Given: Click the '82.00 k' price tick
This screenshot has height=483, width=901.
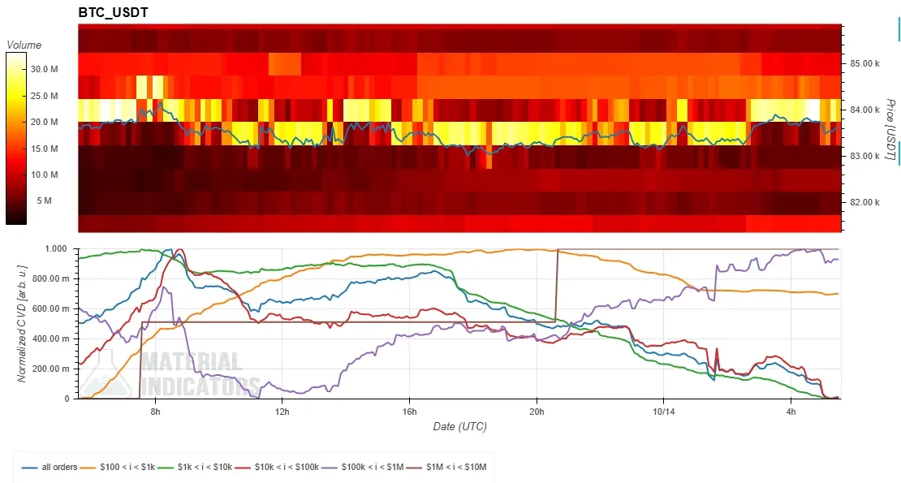Looking at the screenshot, I should [864, 202].
